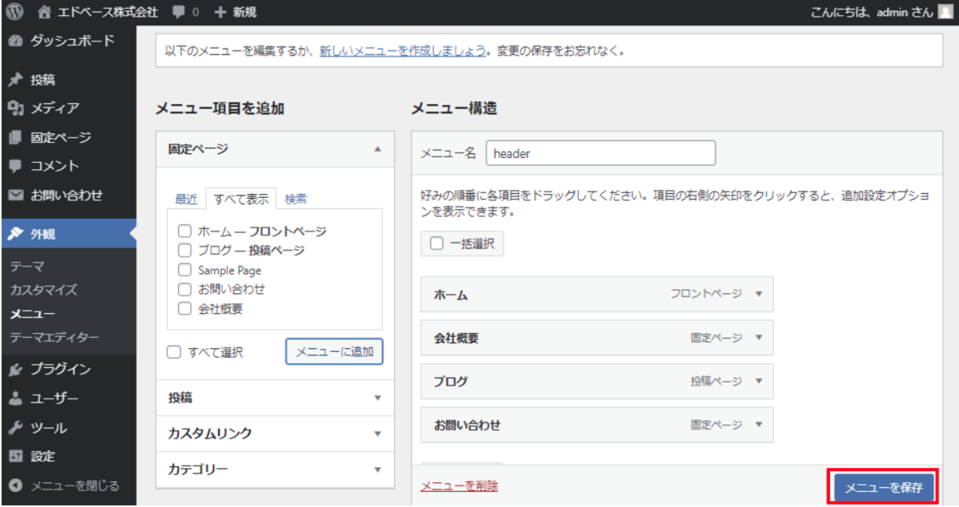Click the 投稿 pushpin icon
The image size is (959, 507).
[15, 80]
